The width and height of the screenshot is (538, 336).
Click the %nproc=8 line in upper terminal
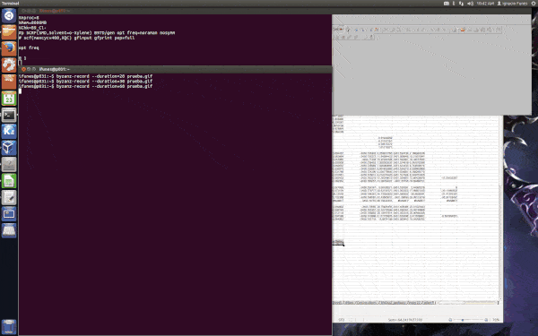(29, 18)
